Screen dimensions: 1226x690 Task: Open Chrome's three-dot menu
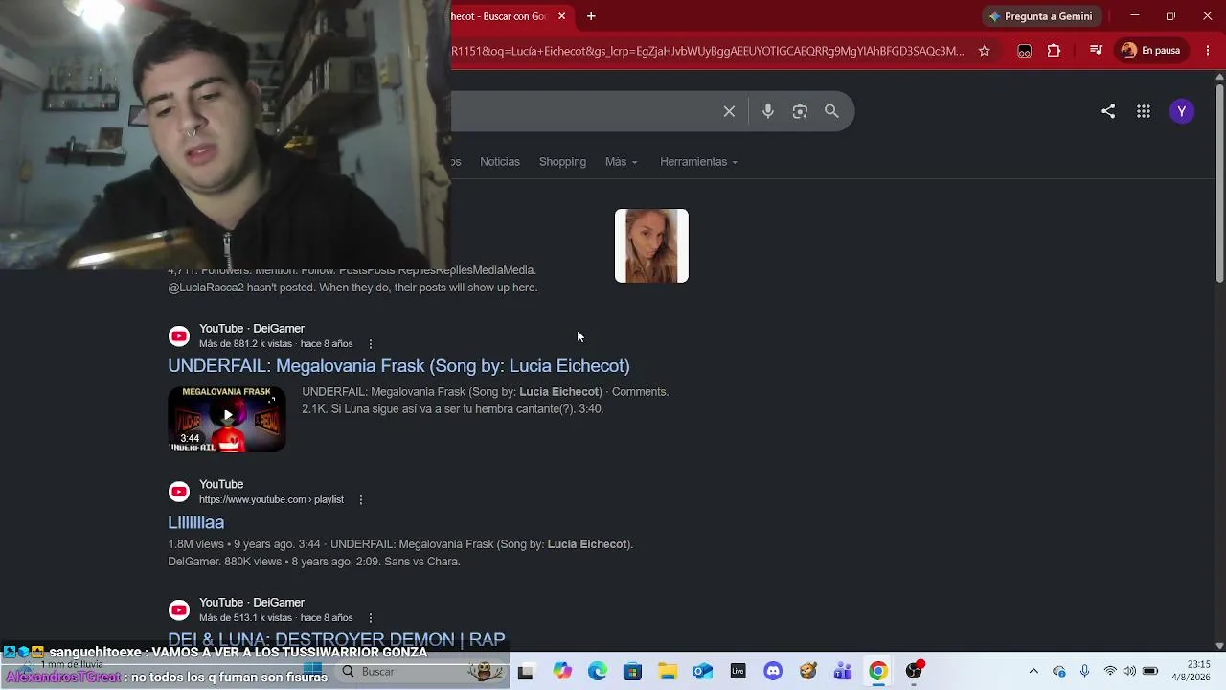tap(1206, 51)
